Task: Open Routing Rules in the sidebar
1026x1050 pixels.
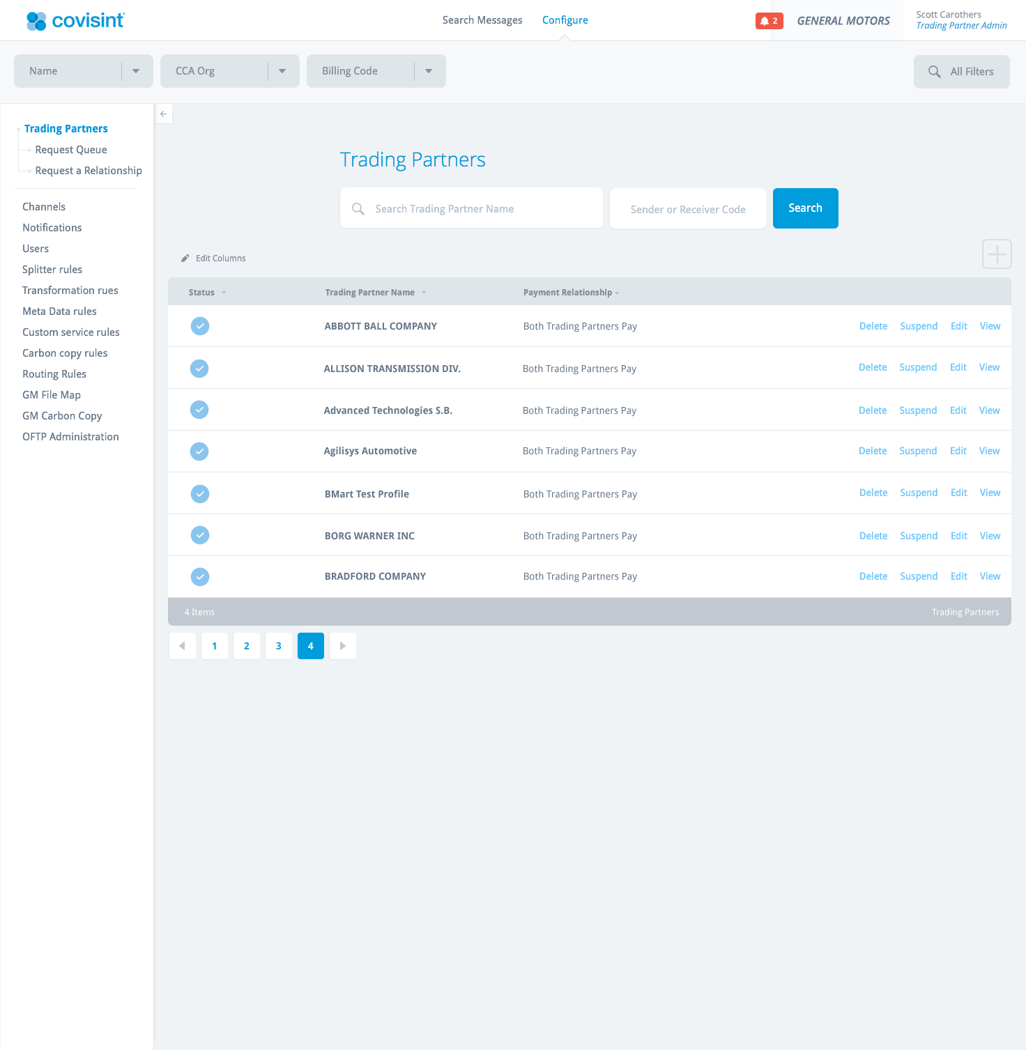Action: click(54, 374)
